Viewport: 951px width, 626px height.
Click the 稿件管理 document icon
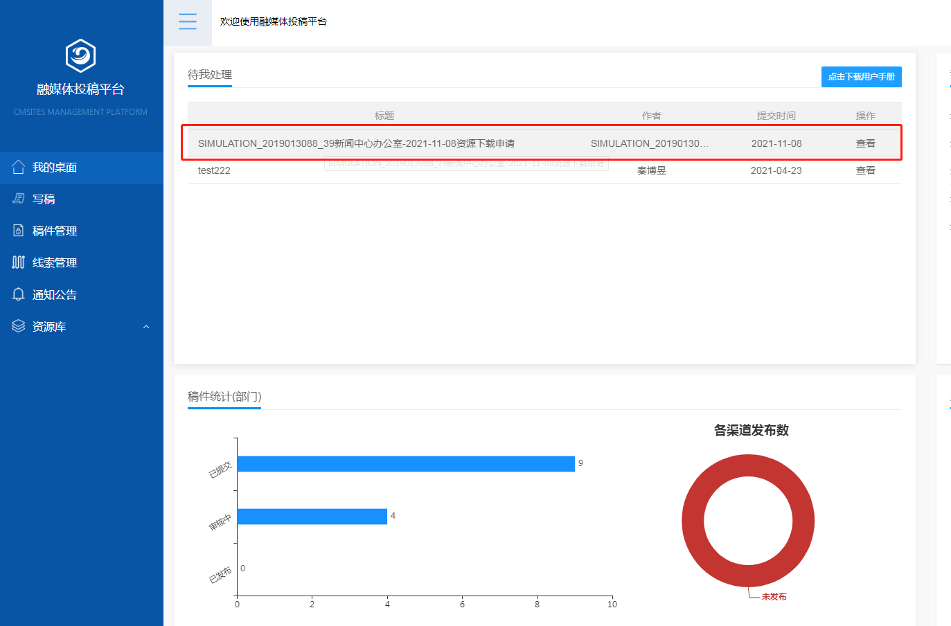pos(19,231)
